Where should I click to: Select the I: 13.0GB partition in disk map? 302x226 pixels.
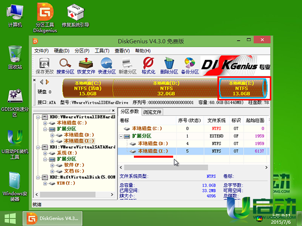[x=243, y=88]
